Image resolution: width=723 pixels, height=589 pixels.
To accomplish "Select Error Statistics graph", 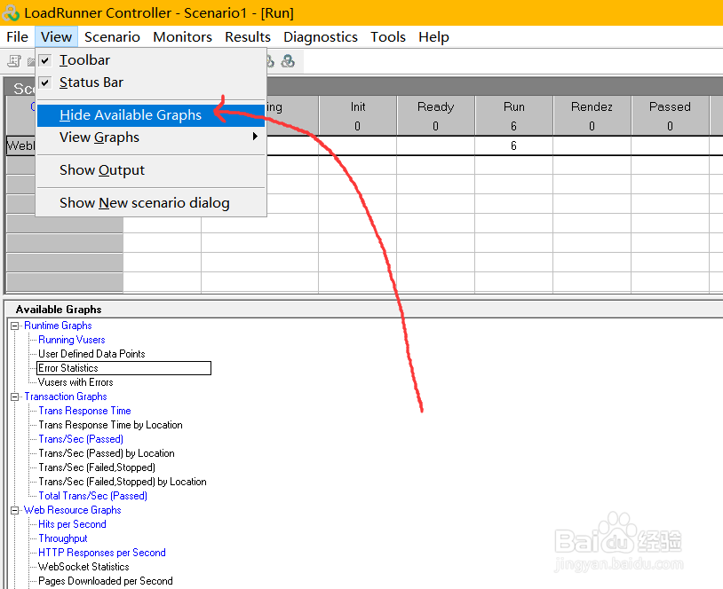I will (123, 368).
